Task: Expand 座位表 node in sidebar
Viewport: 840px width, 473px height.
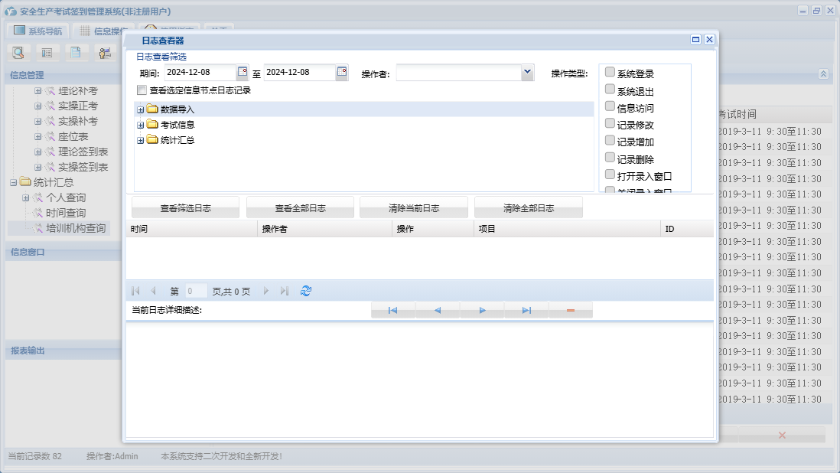Action: [38, 136]
